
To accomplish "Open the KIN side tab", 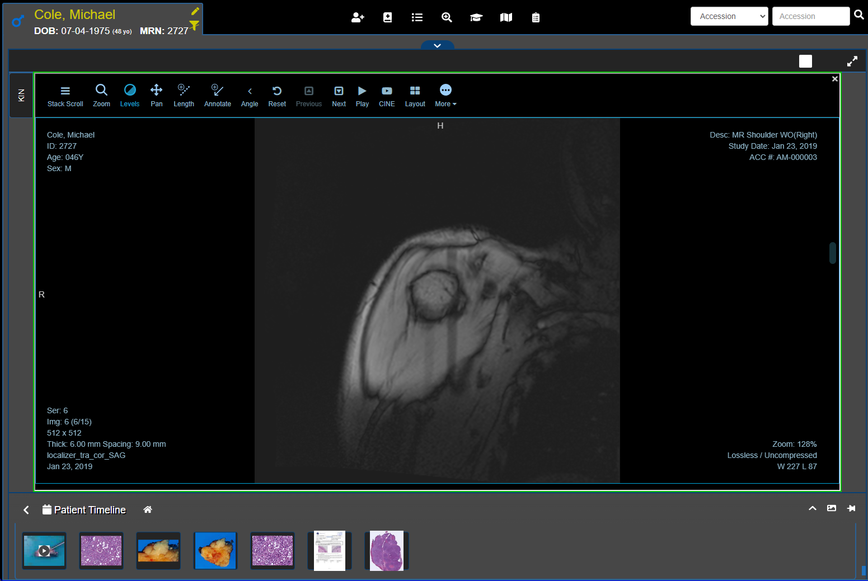I will pos(21,95).
